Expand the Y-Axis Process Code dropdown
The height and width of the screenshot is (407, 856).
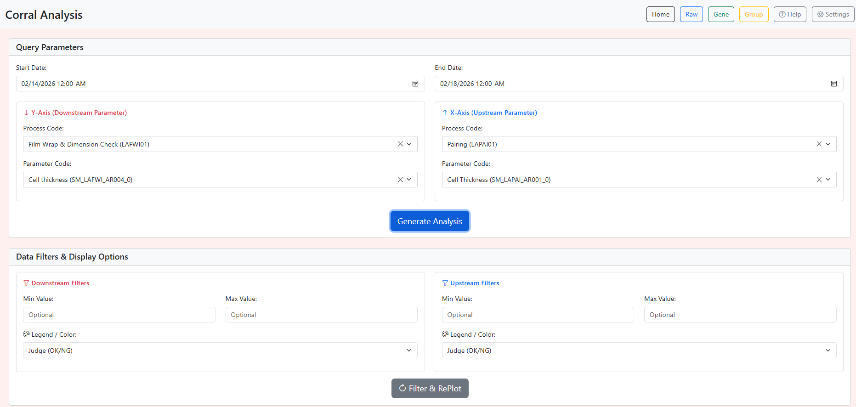pyautogui.click(x=409, y=144)
